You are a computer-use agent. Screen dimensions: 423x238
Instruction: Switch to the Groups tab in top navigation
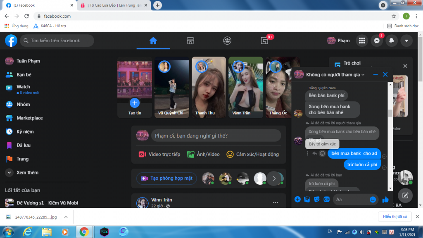click(227, 40)
